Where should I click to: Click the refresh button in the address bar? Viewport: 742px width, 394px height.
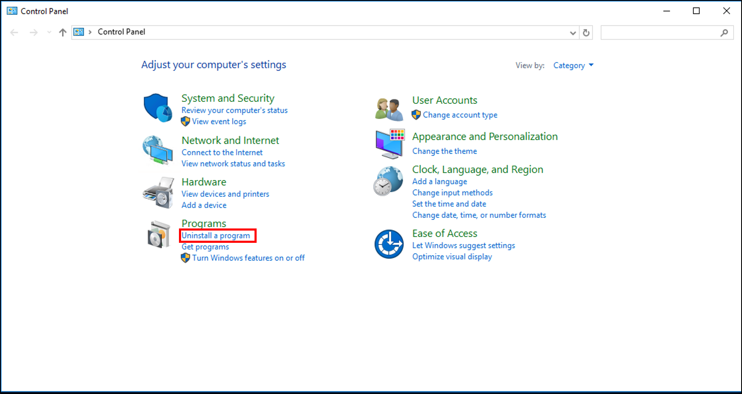(586, 33)
